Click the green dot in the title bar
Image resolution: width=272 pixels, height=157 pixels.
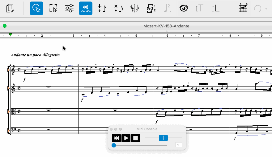[x=5, y=26]
